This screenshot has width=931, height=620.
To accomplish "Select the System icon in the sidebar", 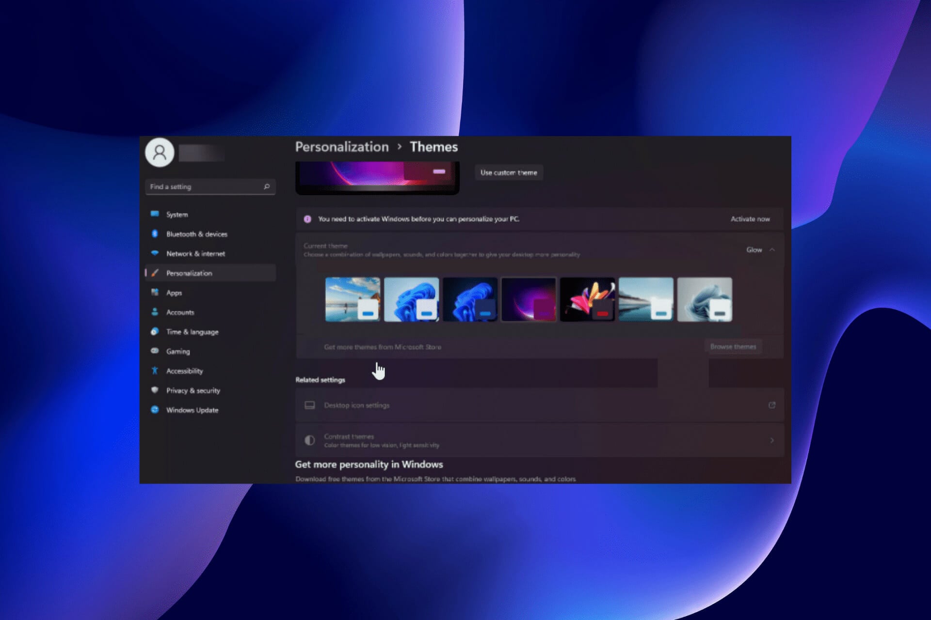I will pyautogui.click(x=155, y=214).
